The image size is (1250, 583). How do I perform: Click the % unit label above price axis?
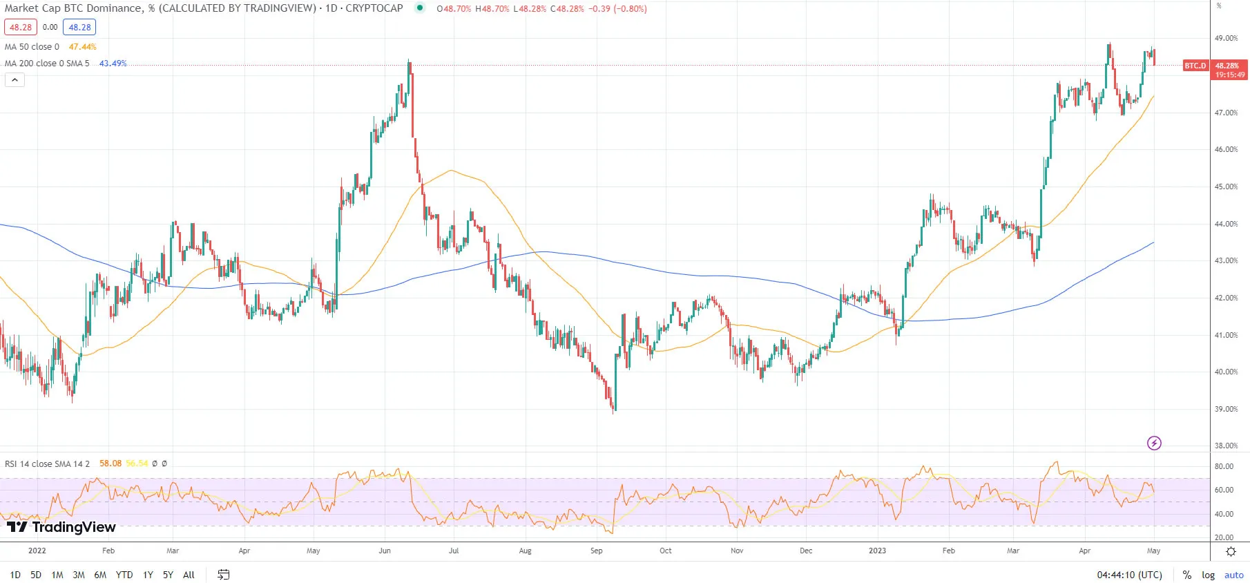click(1219, 6)
